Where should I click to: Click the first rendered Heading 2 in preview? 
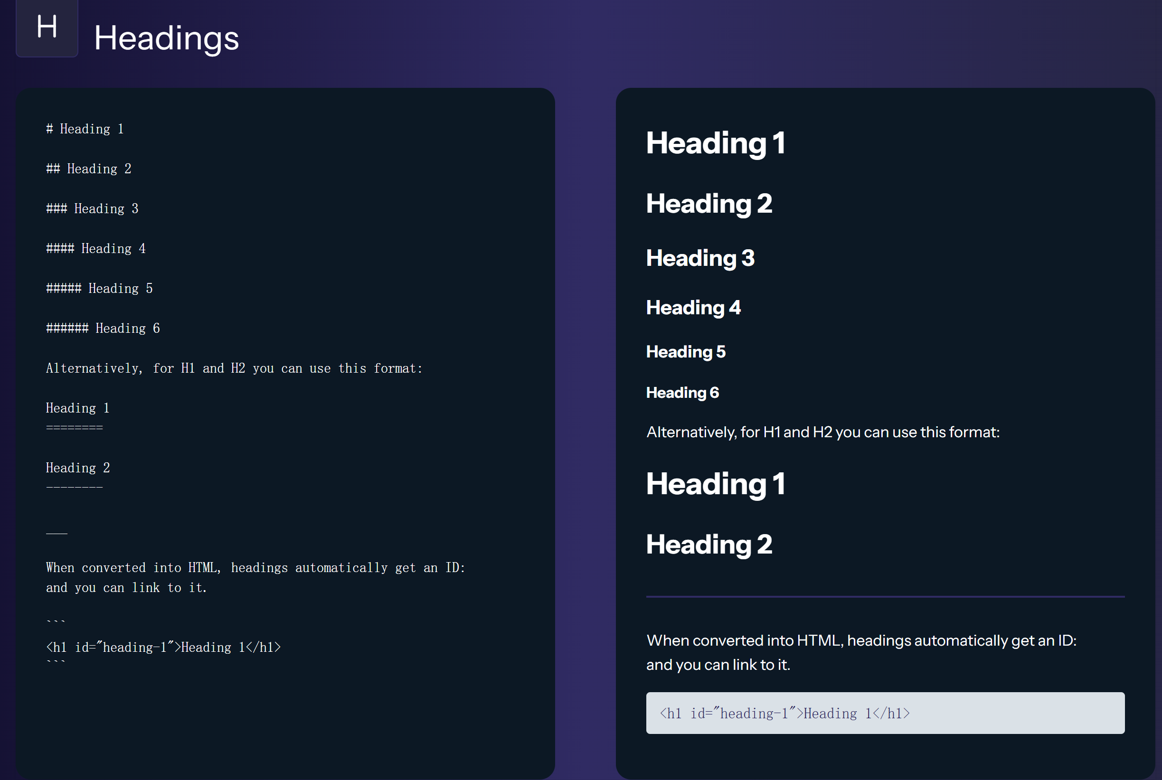(x=709, y=204)
